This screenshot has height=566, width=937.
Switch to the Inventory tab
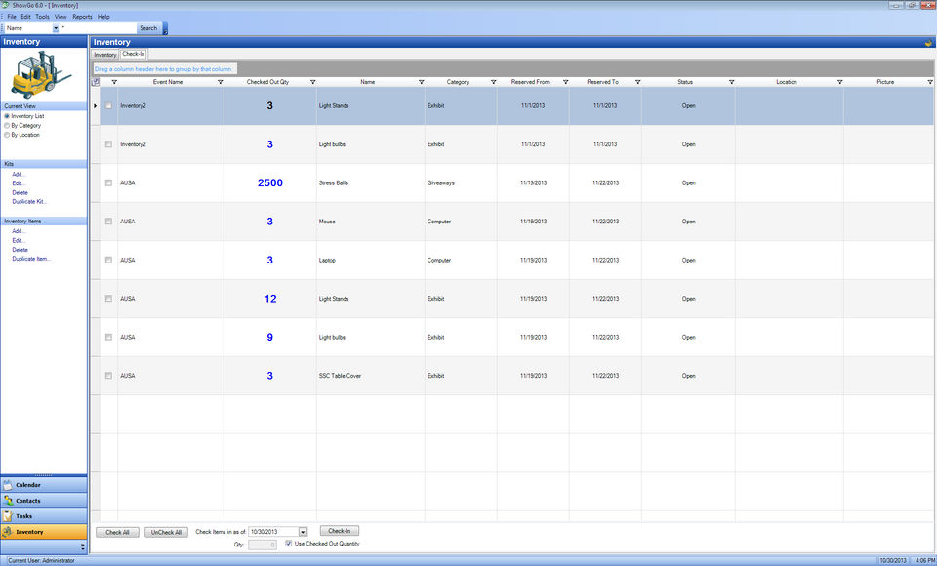point(105,55)
